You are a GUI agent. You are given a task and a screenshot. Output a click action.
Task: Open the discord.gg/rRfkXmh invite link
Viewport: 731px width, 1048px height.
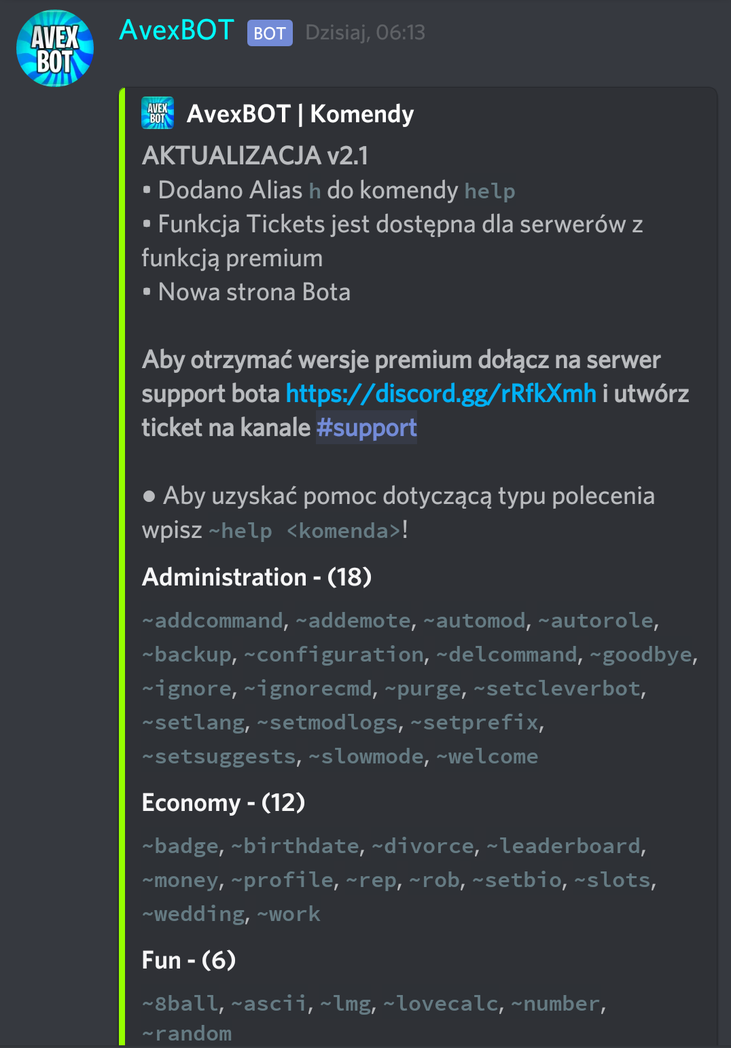tap(441, 394)
